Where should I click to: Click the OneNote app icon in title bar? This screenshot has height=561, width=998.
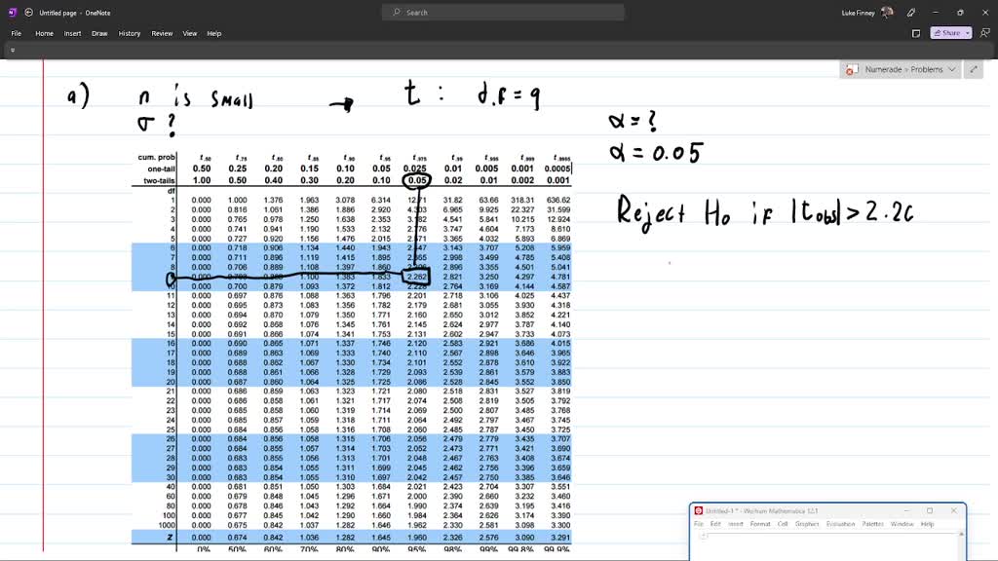click(12, 12)
